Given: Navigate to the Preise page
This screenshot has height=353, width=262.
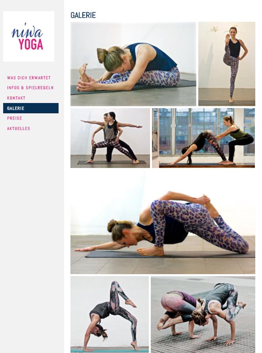Looking at the screenshot, I should pos(15,118).
